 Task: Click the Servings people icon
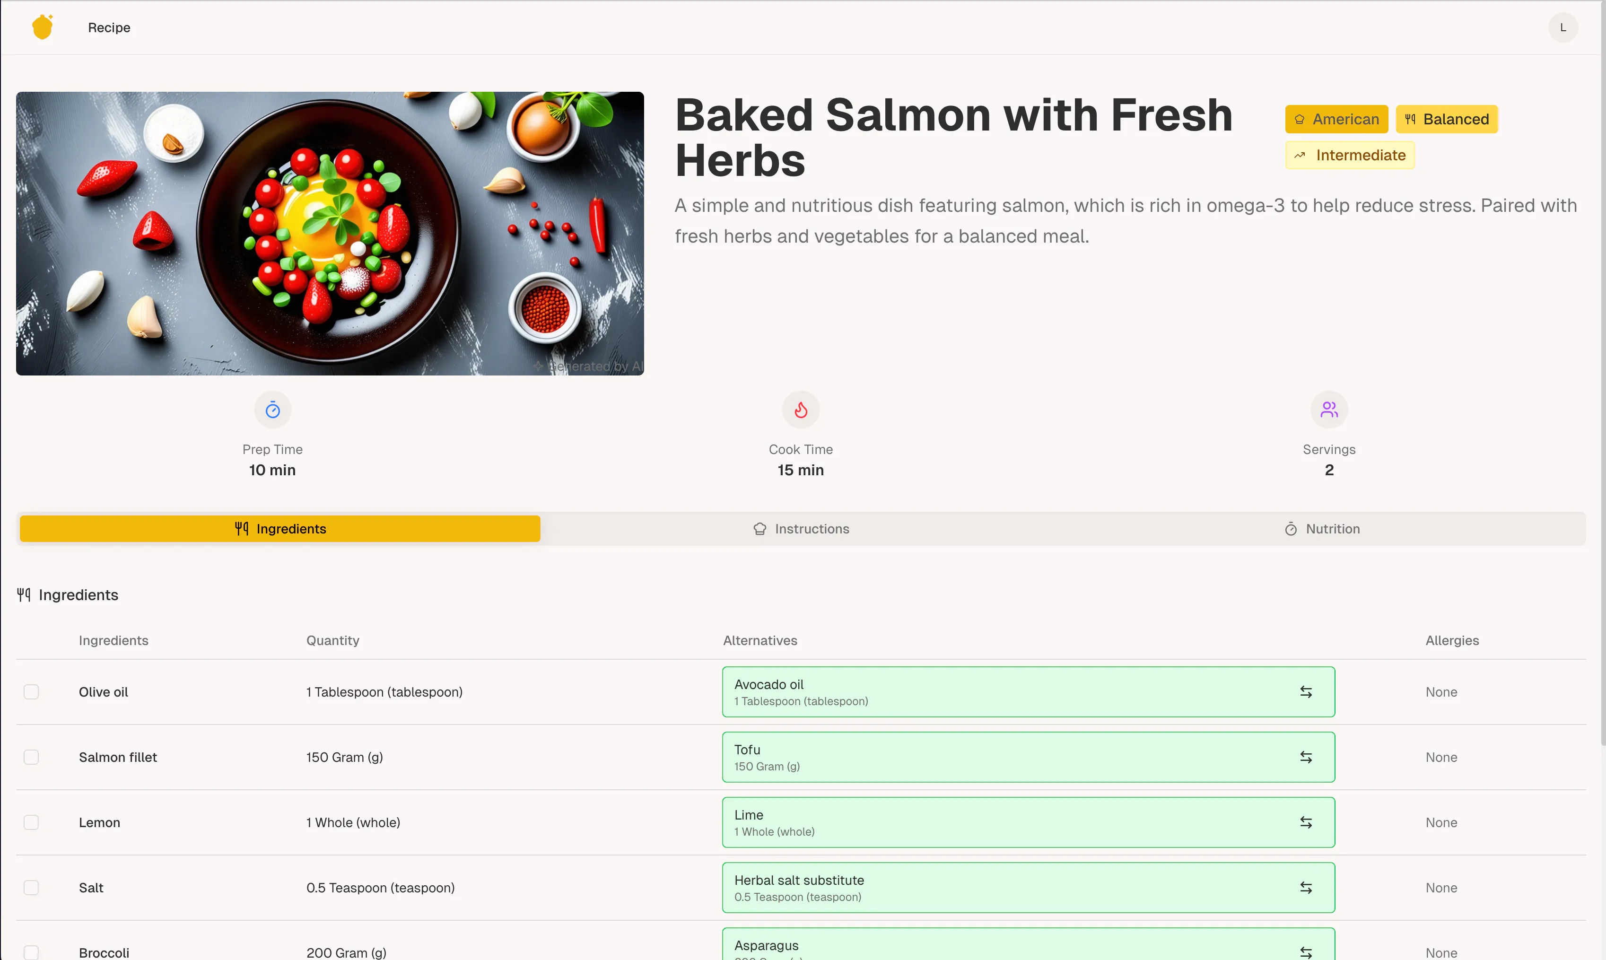click(x=1329, y=410)
